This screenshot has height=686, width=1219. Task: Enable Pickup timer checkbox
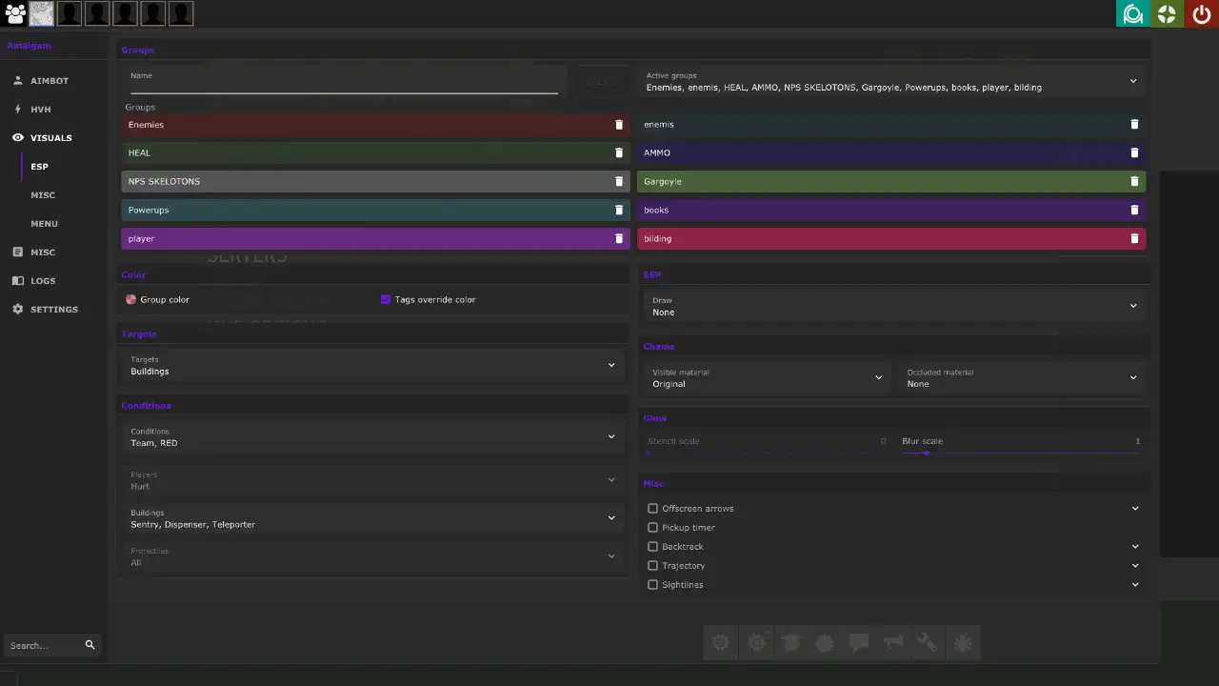tap(652, 528)
